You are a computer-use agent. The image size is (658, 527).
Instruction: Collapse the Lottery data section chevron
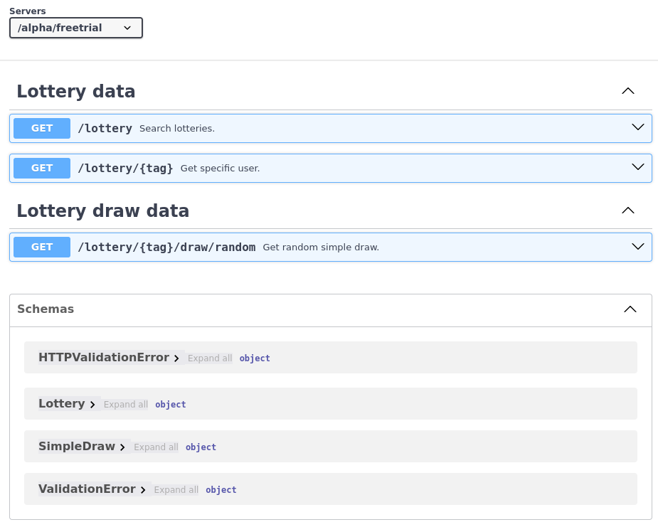tap(627, 91)
